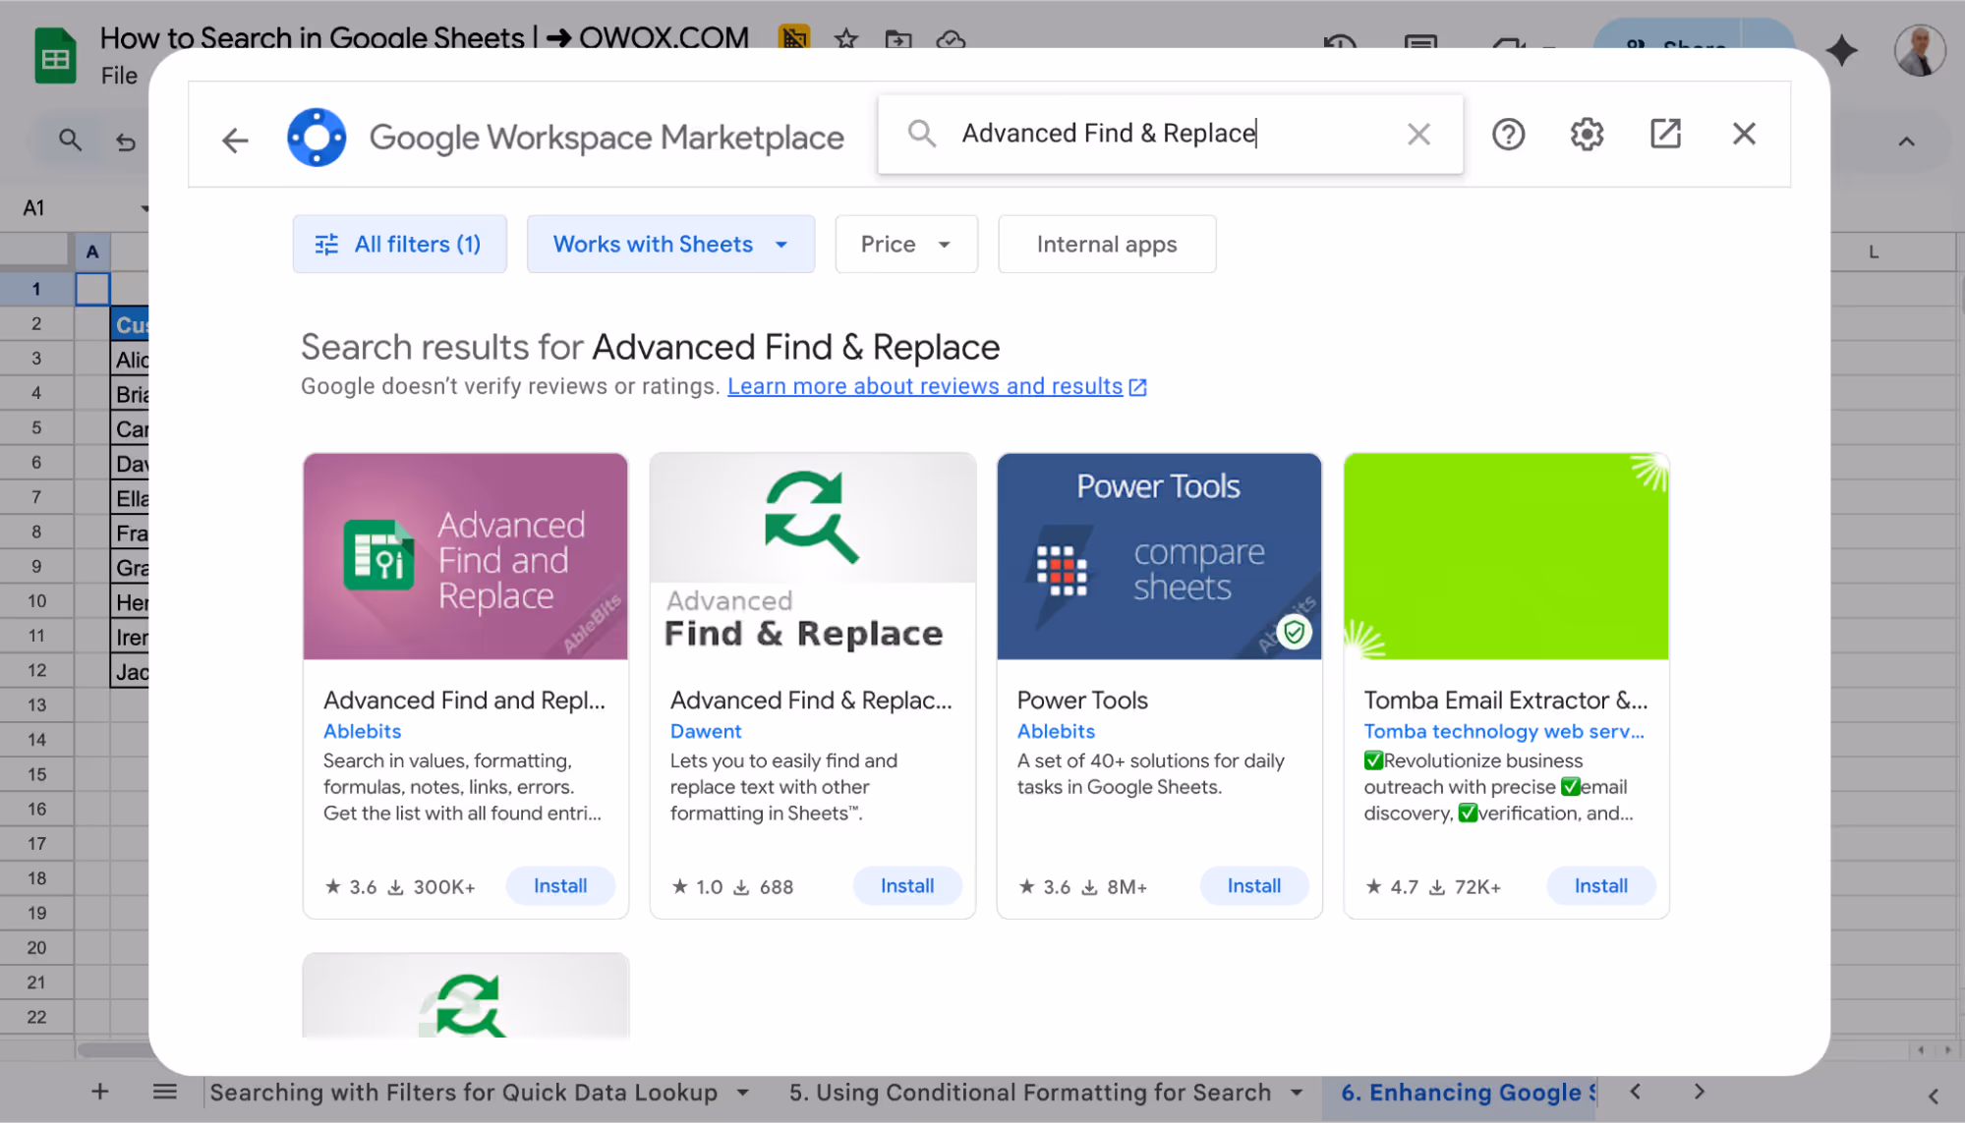Toggle the star to favorite this spreadsheet
Image resolution: width=1965 pixels, height=1123 pixels.
[x=844, y=40]
